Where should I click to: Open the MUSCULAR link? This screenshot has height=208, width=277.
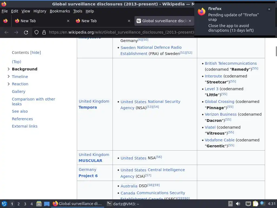tap(90, 161)
